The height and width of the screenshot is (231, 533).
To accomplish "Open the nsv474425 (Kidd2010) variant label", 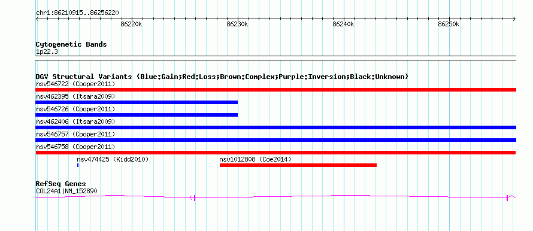I will click(113, 159).
